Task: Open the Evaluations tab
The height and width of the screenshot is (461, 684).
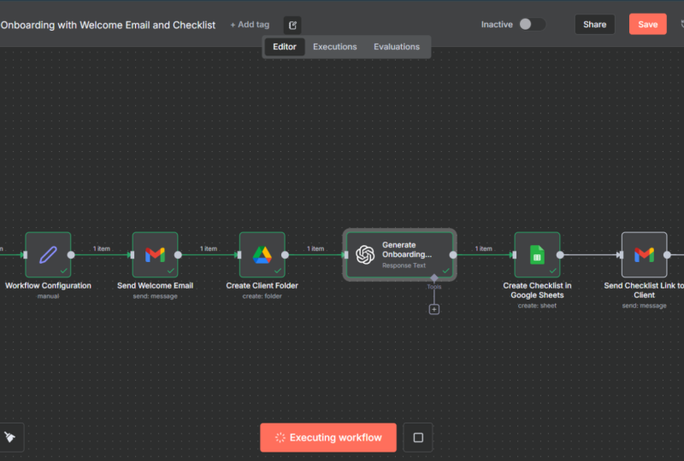Action: point(397,47)
